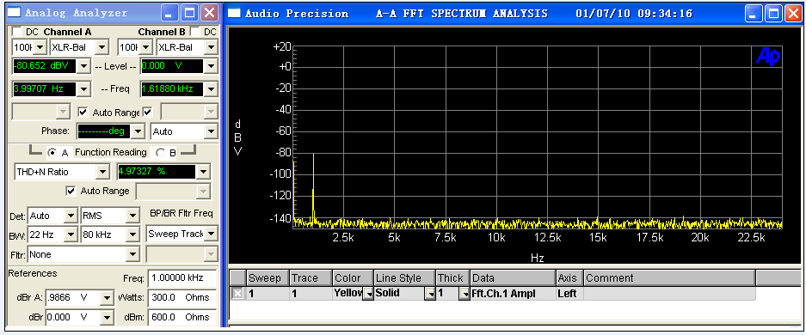
Task: Open BW 80 kHz low-pass dropdown
Action: pos(132,235)
